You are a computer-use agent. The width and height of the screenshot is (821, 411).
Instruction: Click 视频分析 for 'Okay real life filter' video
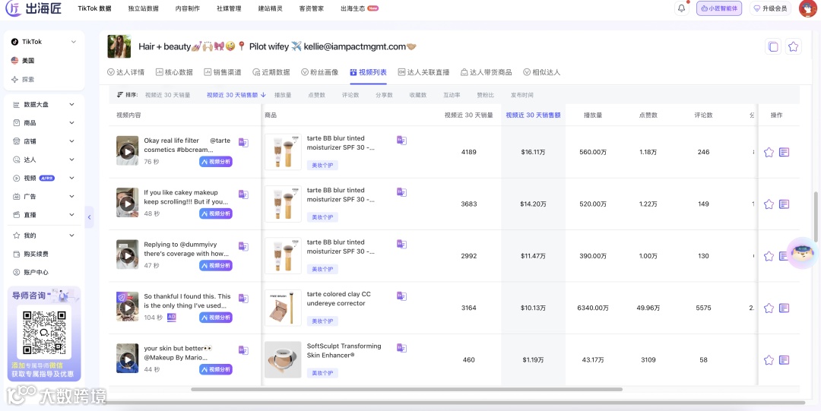point(216,162)
